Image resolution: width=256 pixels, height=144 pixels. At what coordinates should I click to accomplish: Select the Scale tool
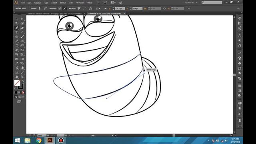click(x=22, y=46)
